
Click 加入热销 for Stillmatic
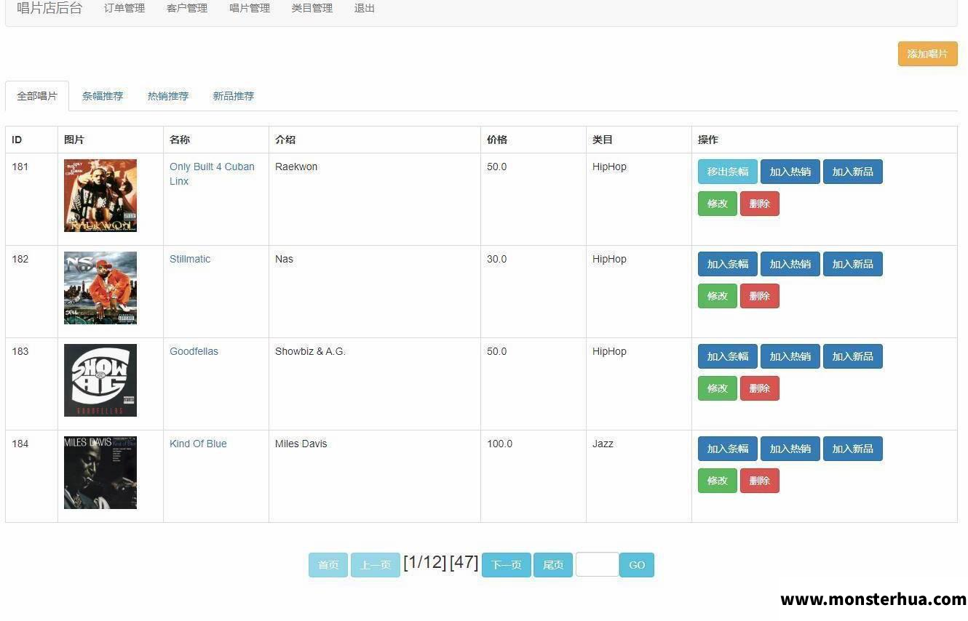click(x=790, y=264)
